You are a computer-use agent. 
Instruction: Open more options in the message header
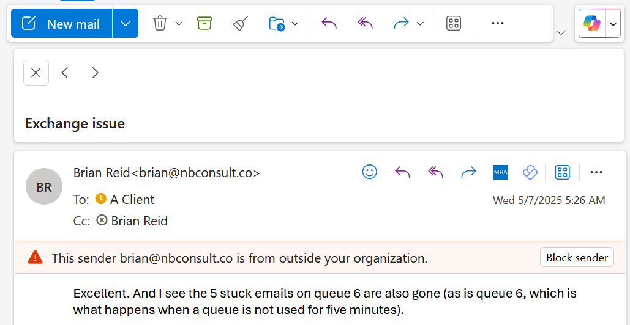(x=596, y=172)
